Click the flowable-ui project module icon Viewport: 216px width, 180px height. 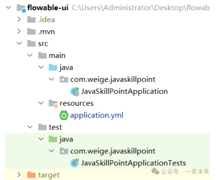tap(21, 8)
